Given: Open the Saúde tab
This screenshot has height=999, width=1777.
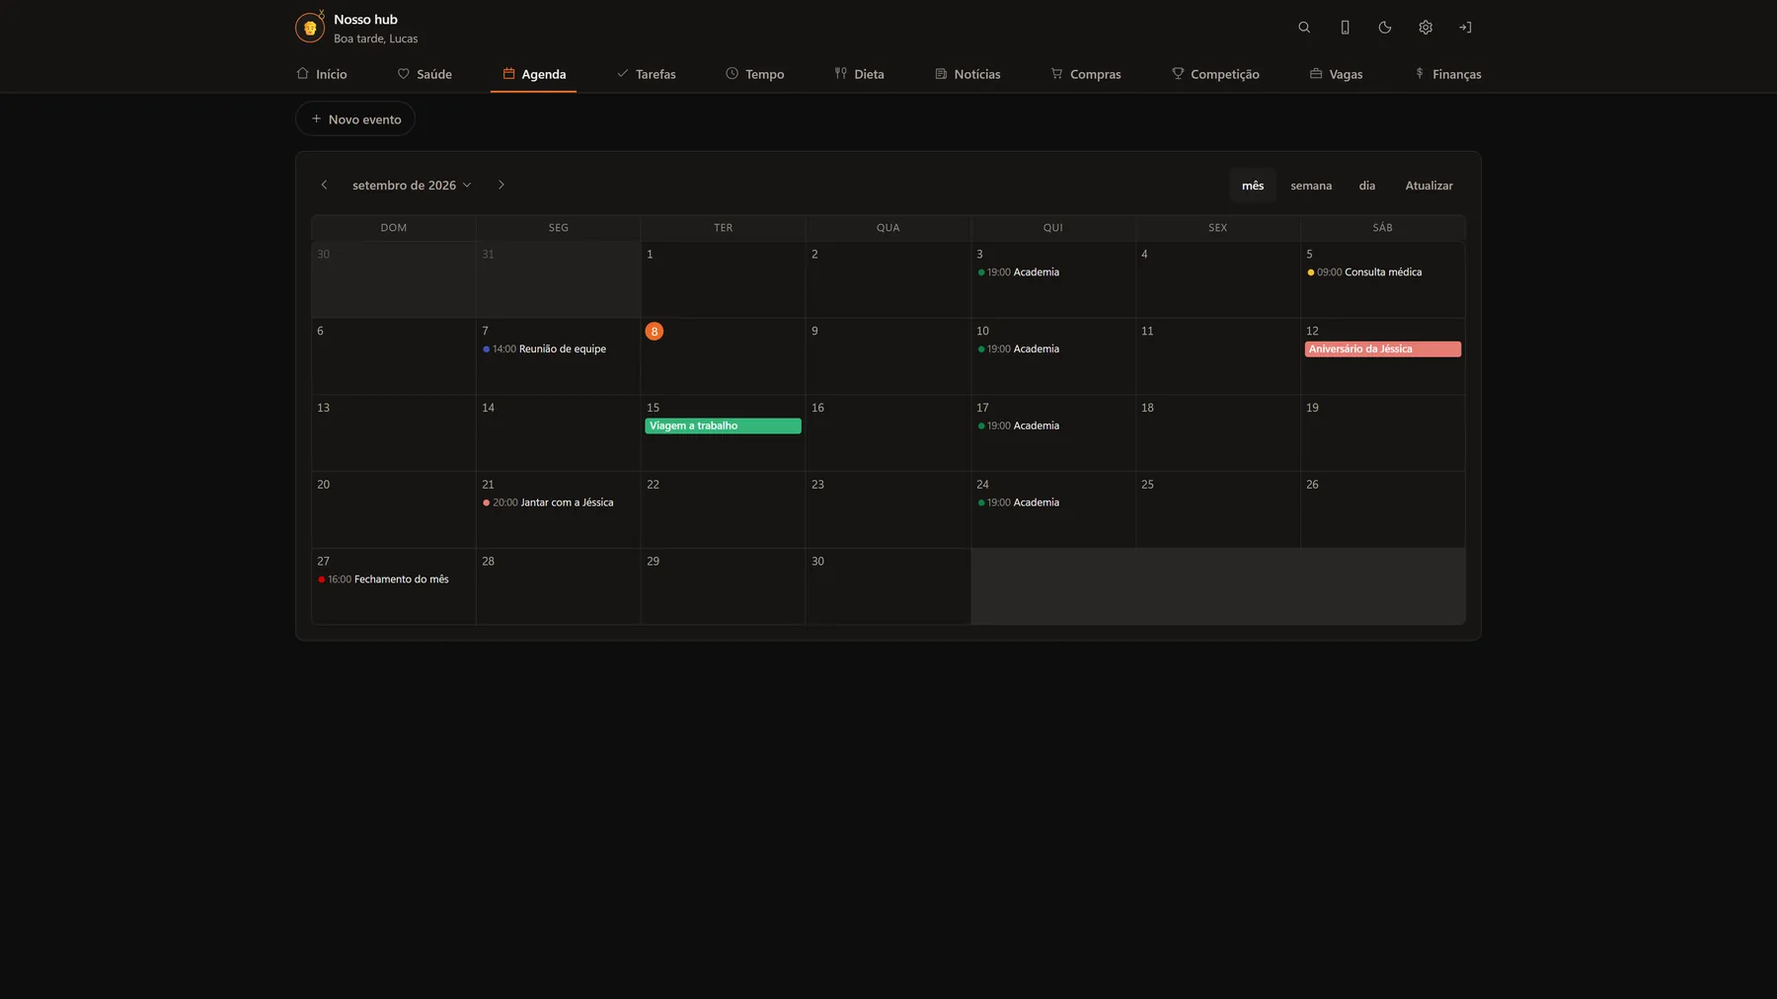Looking at the screenshot, I should click(425, 74).
